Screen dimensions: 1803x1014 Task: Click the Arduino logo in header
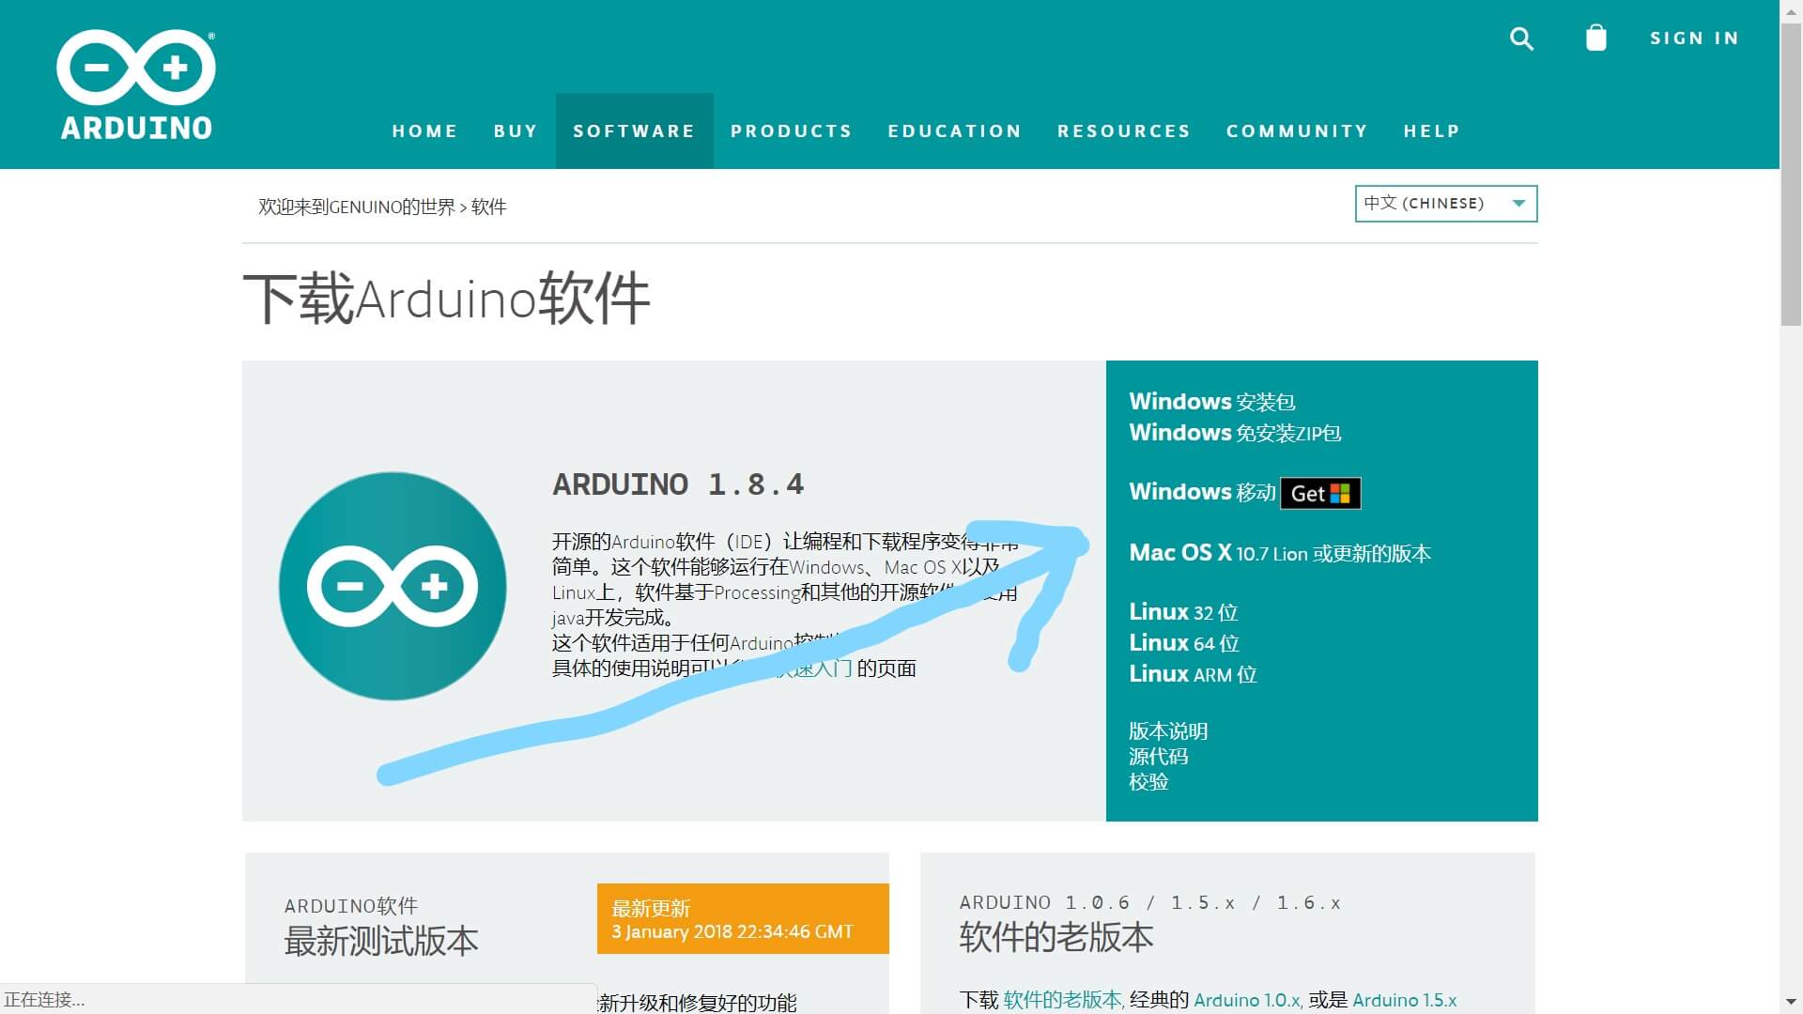click(136, 84)
